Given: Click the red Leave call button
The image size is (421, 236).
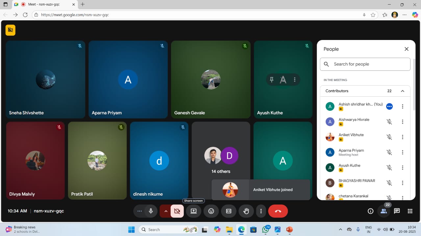Looking at the screenshot, I should click(x=278, y=211).
